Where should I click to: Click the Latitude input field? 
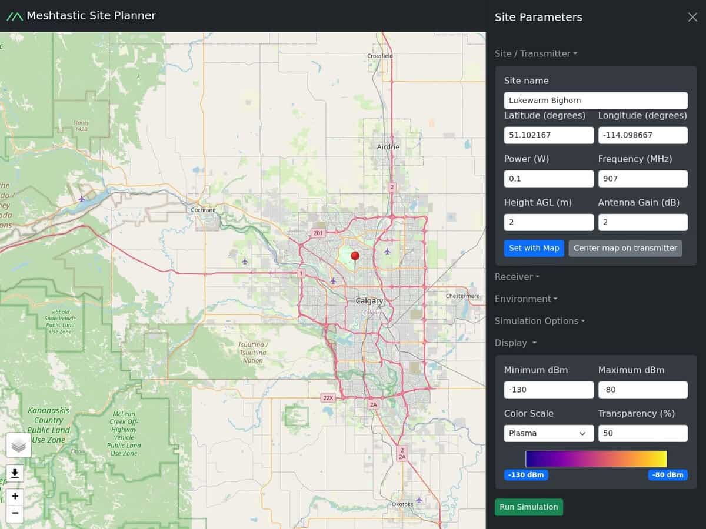(549, 135)
